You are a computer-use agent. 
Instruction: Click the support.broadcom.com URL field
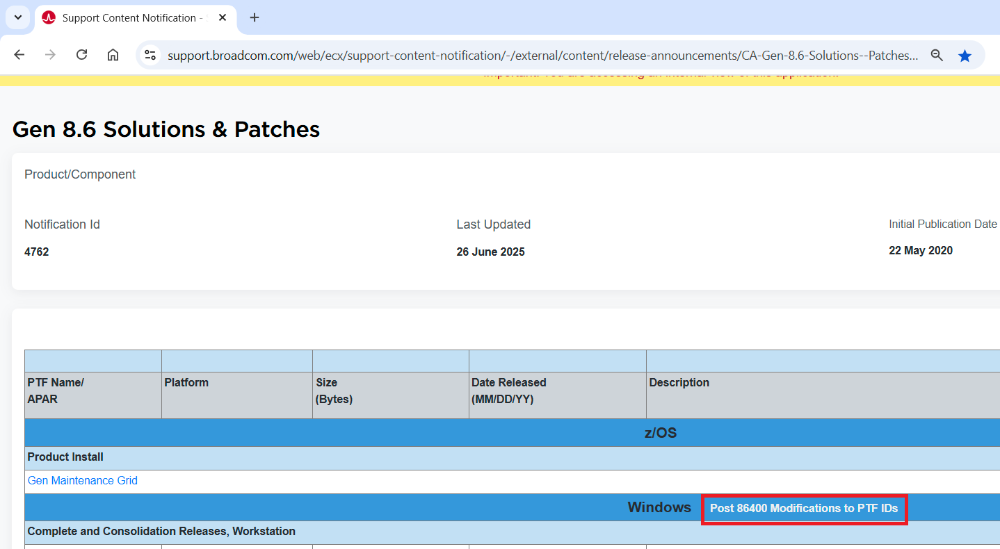pyautogui.click(x=542, y=56)
